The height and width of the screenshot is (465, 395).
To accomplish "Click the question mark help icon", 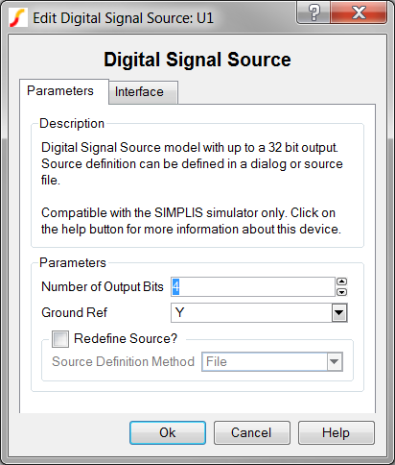I will pos(314,12).
